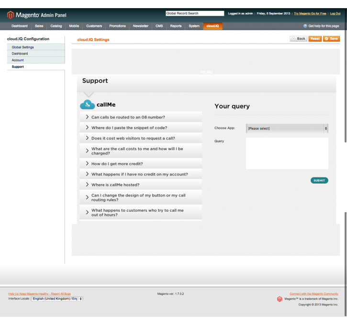Select Account in configuration sidebar
Image resolution: width=347 pixels, height=325 pixels.
pos(36,60)
